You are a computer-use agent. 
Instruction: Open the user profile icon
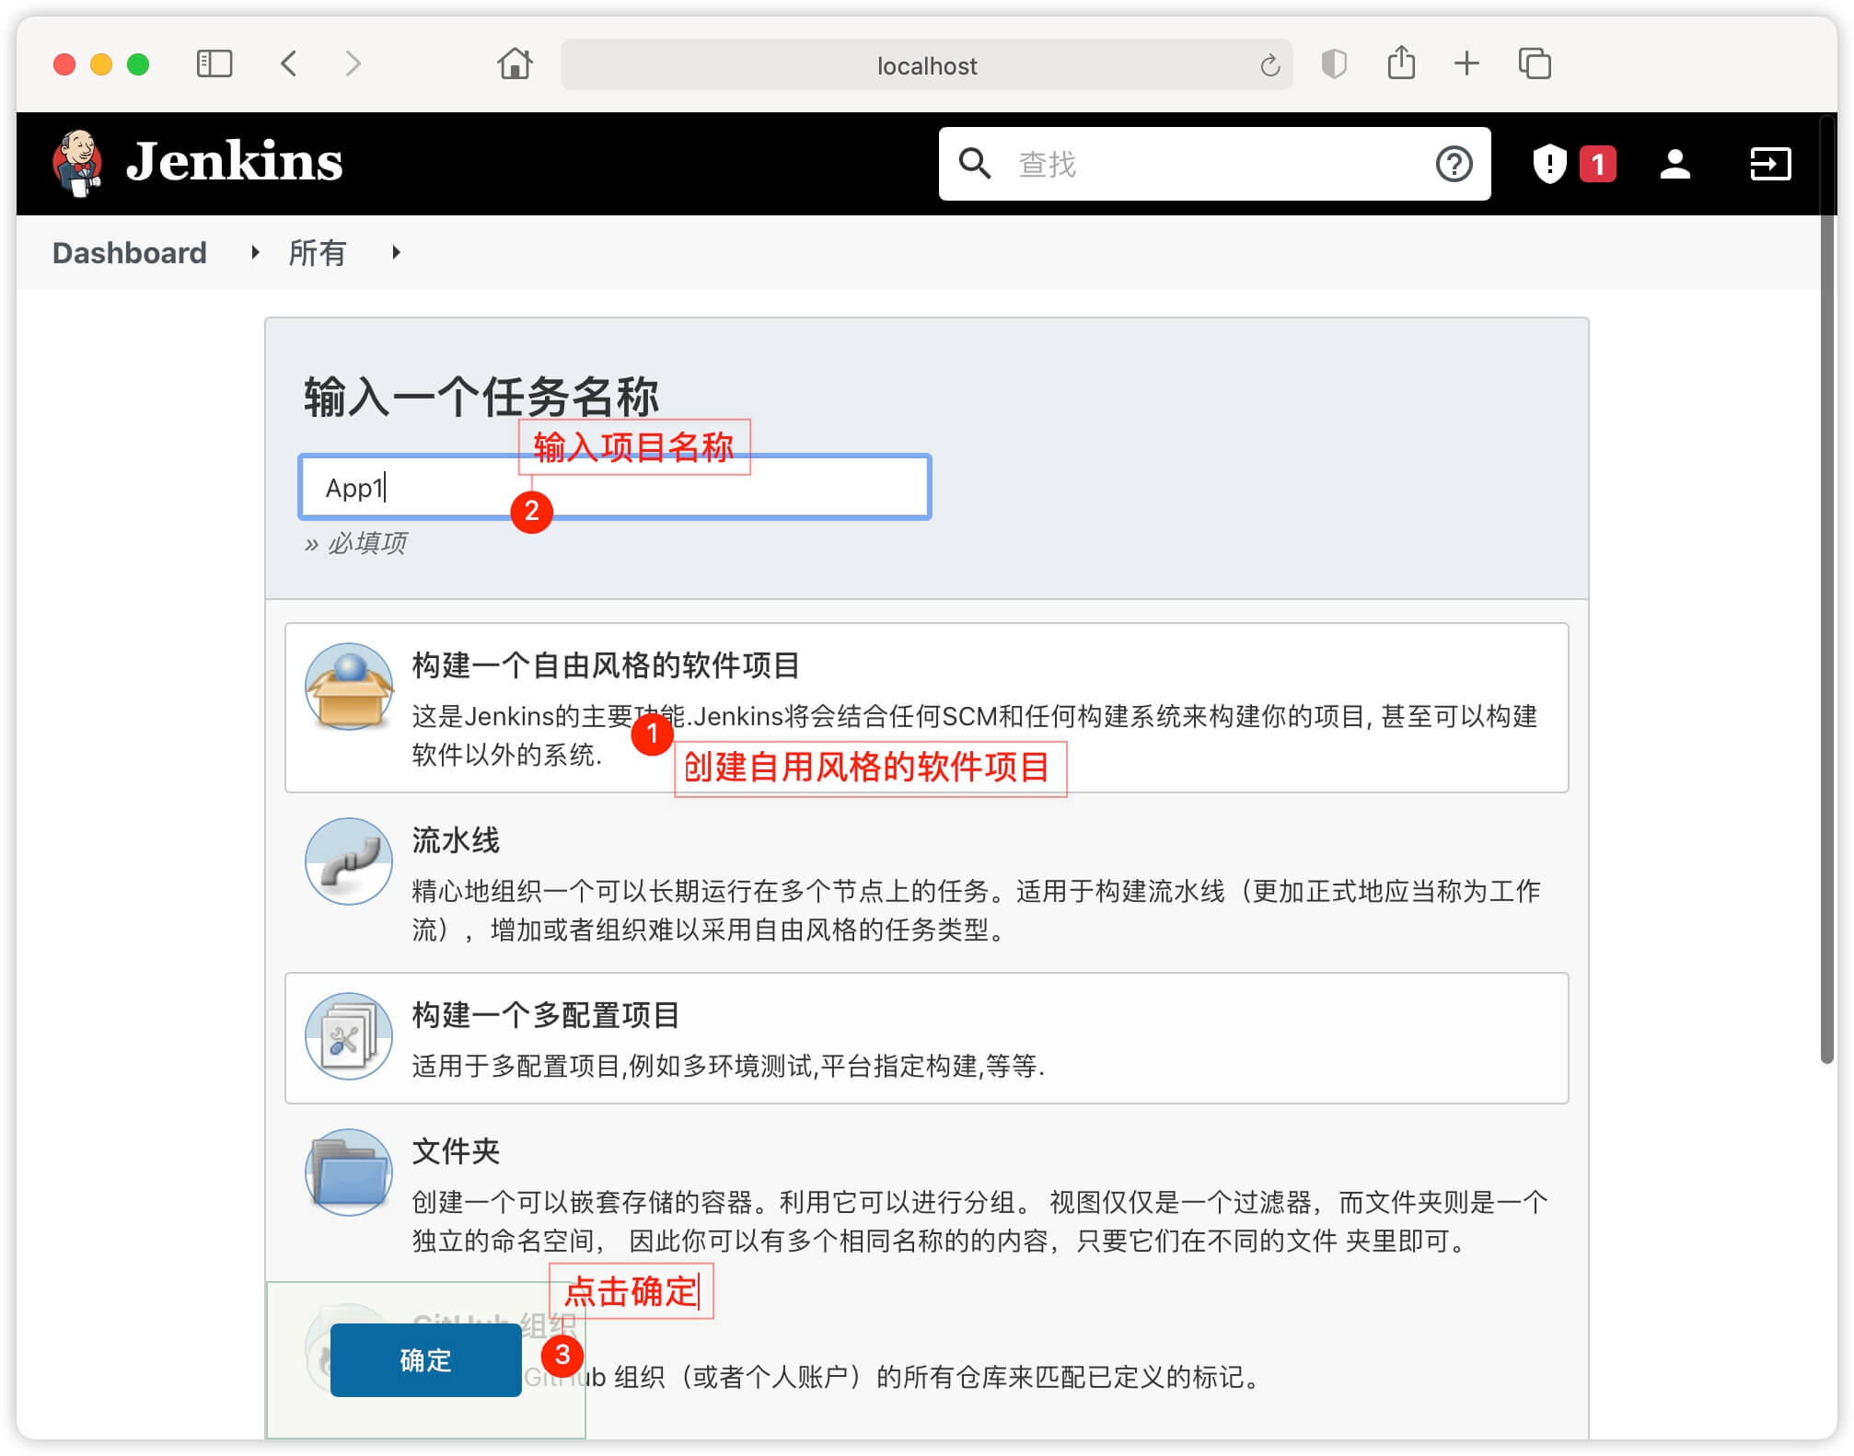[1674, 164]
